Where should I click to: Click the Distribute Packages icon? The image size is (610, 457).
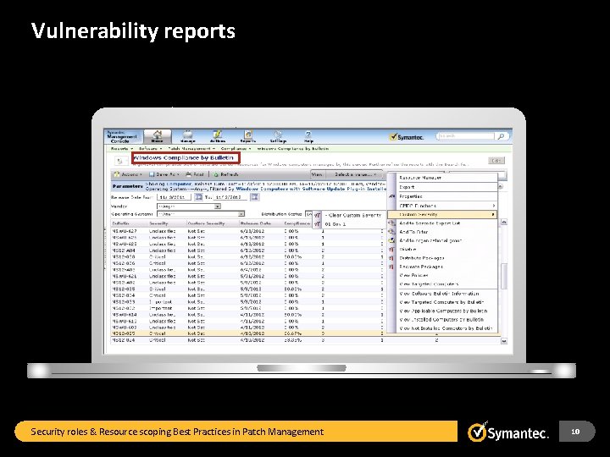coord(391,258)
